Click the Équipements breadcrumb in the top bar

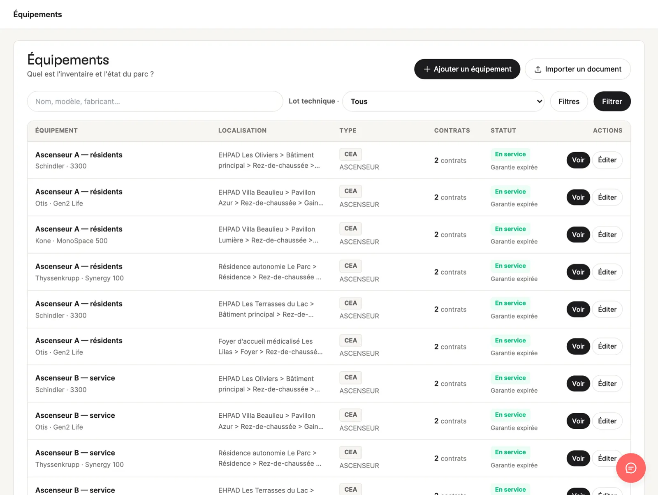click(x=37, y=14)
